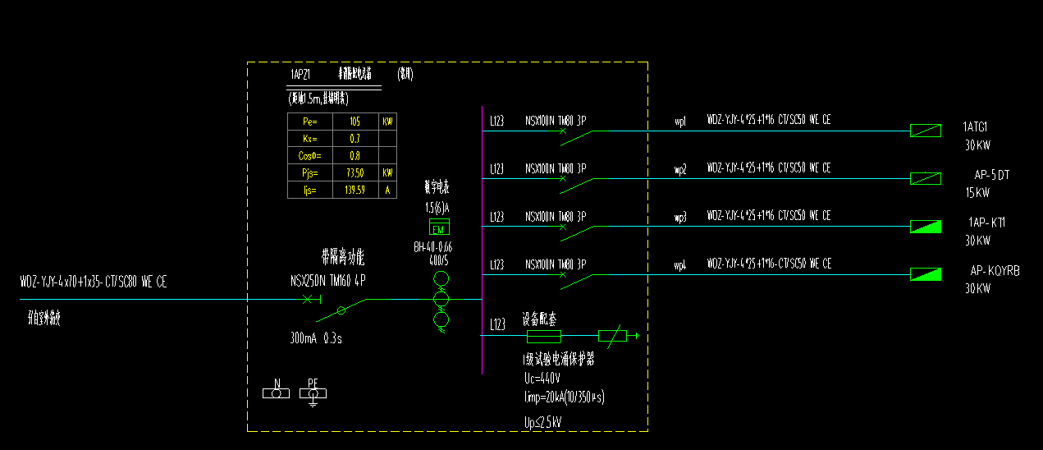Select the filled box symbol beside AP-KQYRB
Viewport: 1043px width, 450px height.
926,273
